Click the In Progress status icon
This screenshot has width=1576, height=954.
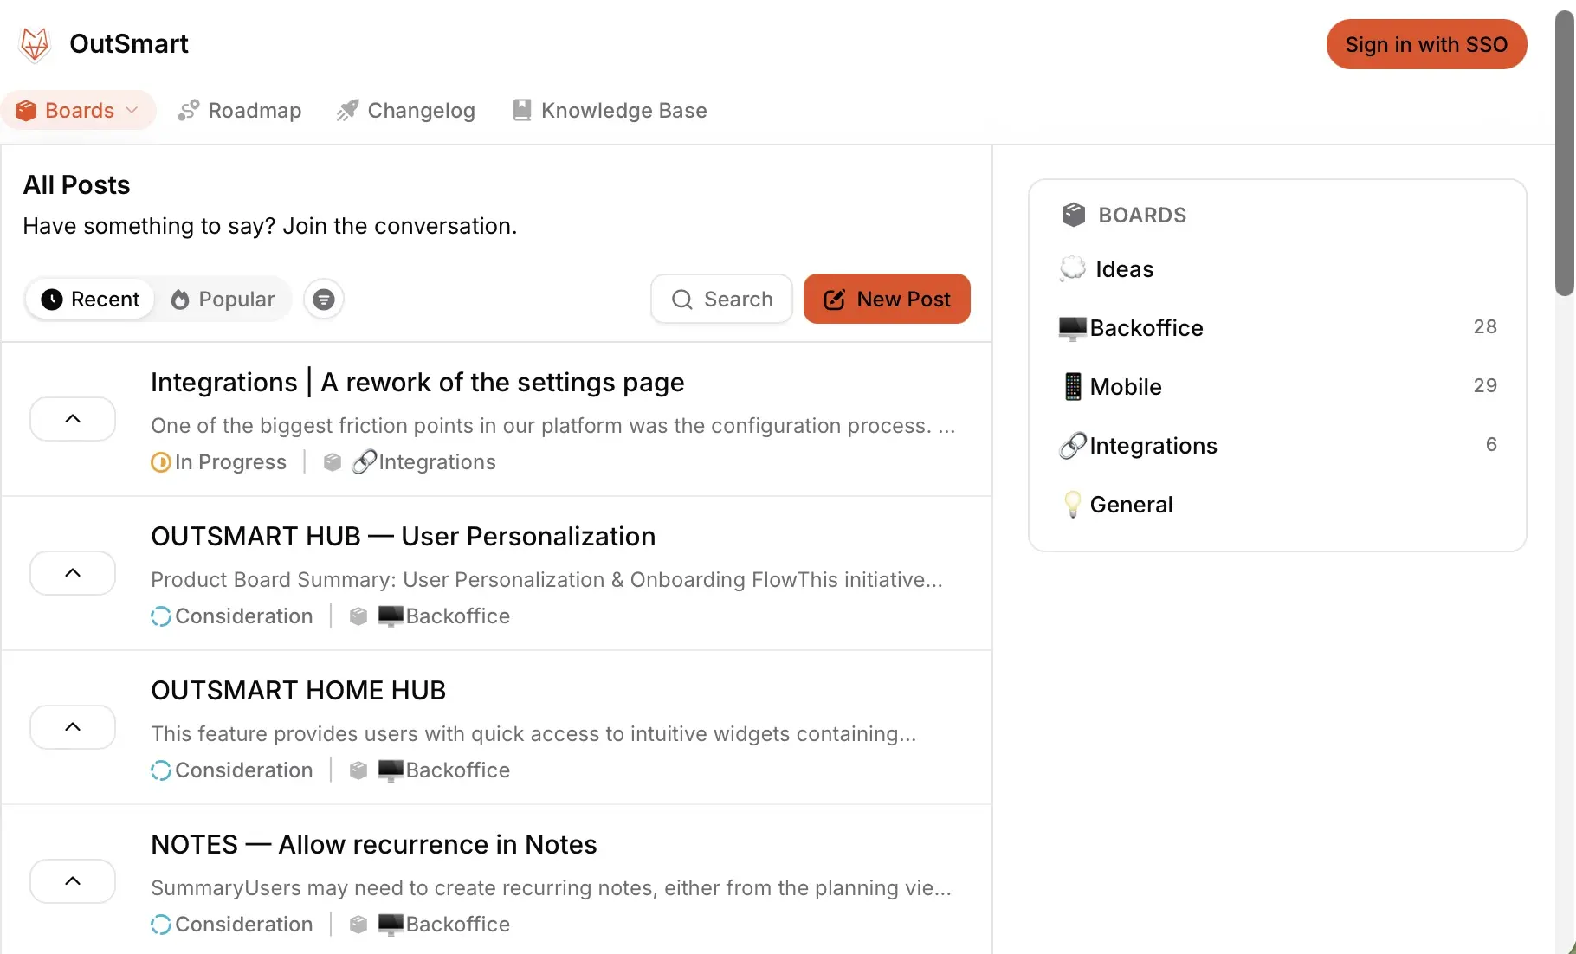pyautogui.click(x=160, y=462)
